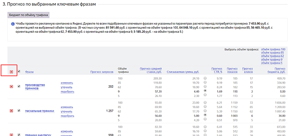289x136 pixels.
Task: Sort by 'Прогноз запросов' column
Action: tap(102, 72)
